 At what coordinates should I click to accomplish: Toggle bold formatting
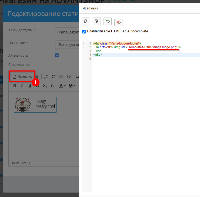tap(15, 86)
